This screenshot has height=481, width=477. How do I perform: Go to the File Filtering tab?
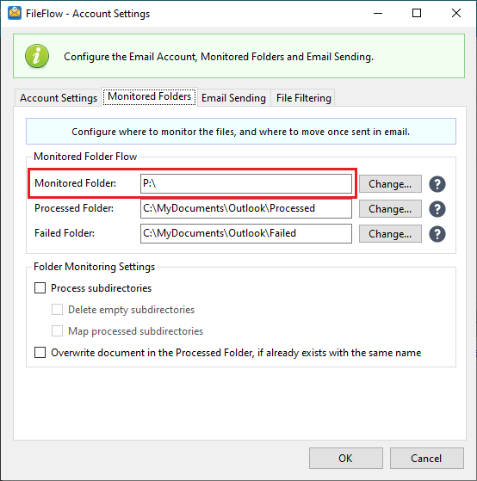[x=304, y=98]
